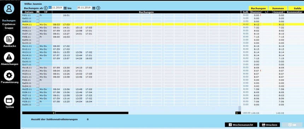Select Gruppe in the left menu

pos(9,28)
